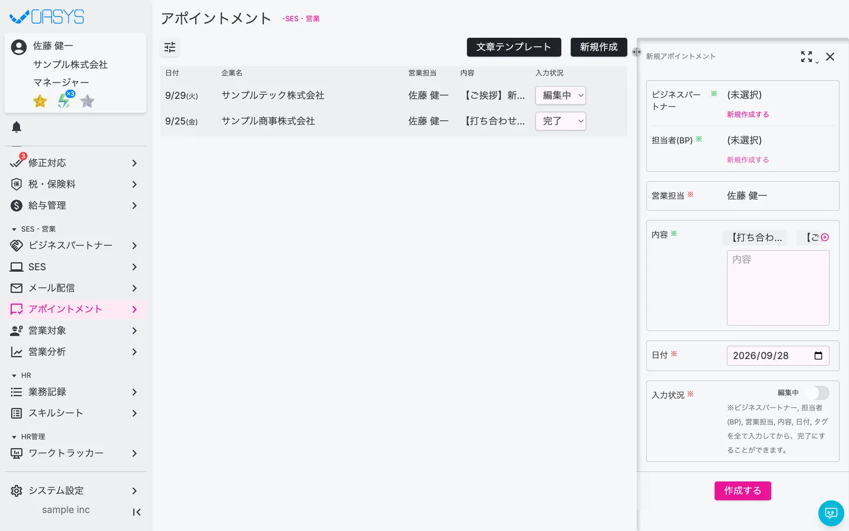Open スキルシート sidebar menu
This screenshot has height=531, width=849.
[x=75, y=413]
